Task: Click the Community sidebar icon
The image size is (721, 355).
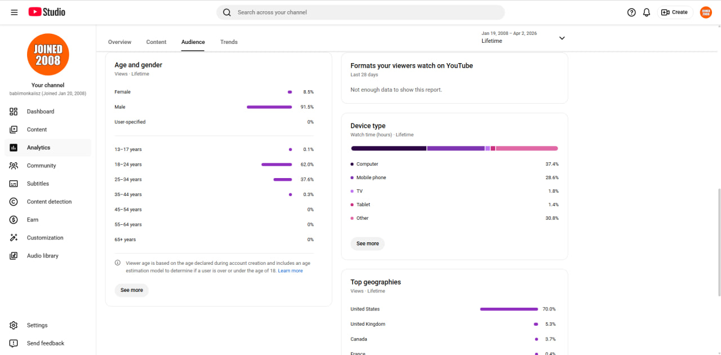Action: pyautogui.click(x=14, y=166)
